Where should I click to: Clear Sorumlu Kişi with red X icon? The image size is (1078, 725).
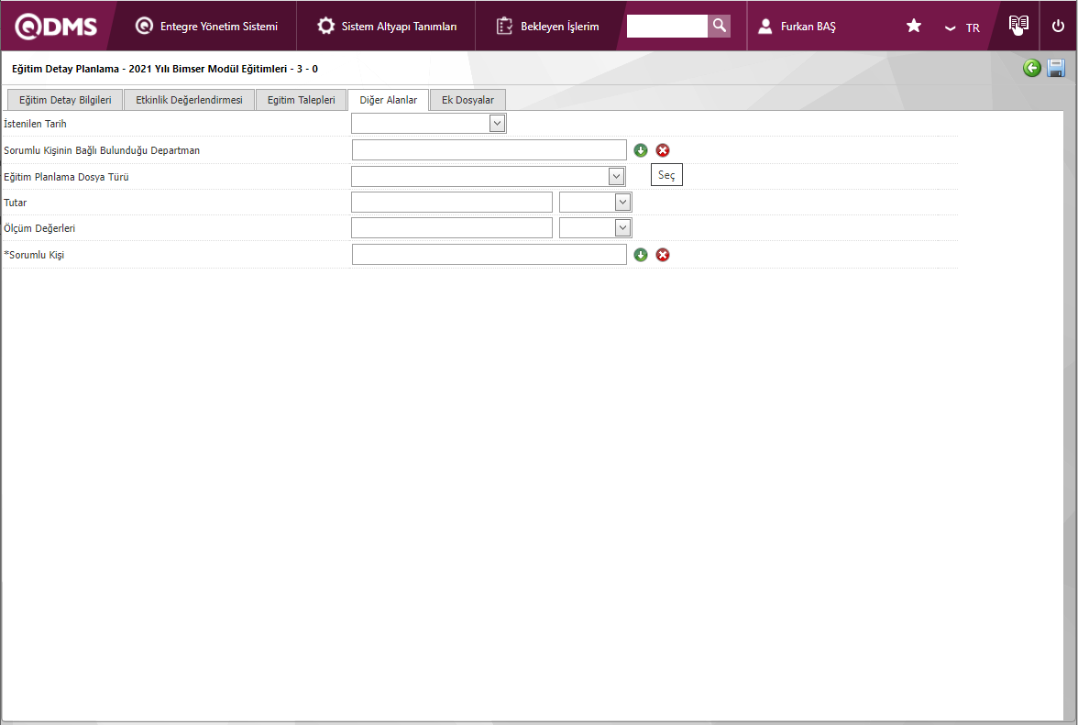coord(663,255)
